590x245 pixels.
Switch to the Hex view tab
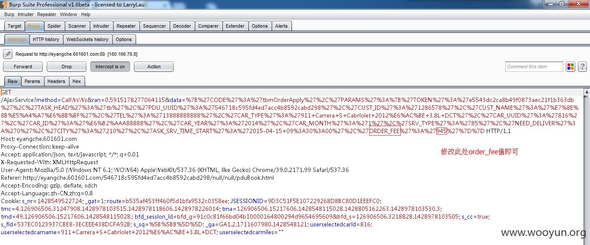[77, 81]
